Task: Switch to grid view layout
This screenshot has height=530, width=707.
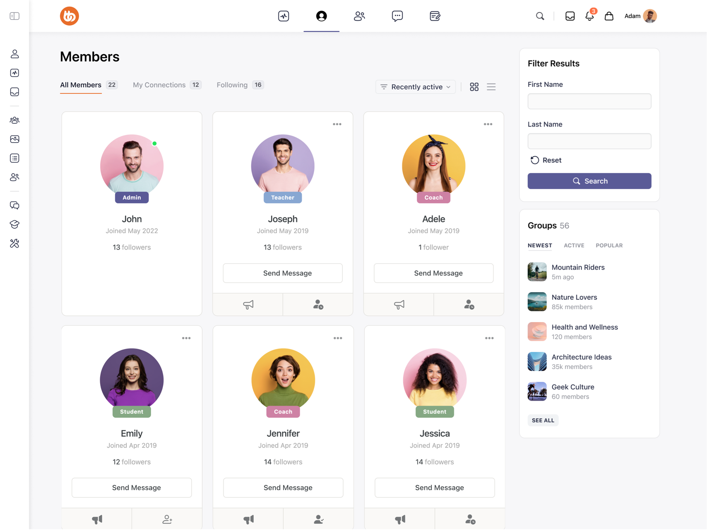Action: click(474, 87)
